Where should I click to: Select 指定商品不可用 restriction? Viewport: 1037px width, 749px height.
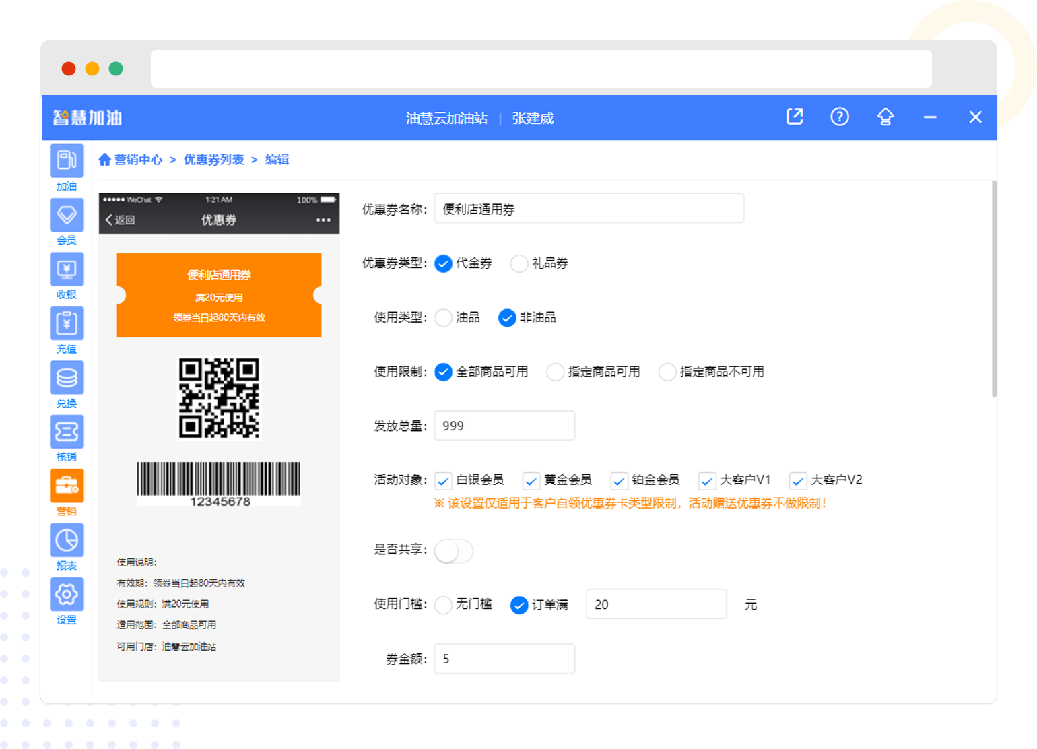[x=667, y=372]
